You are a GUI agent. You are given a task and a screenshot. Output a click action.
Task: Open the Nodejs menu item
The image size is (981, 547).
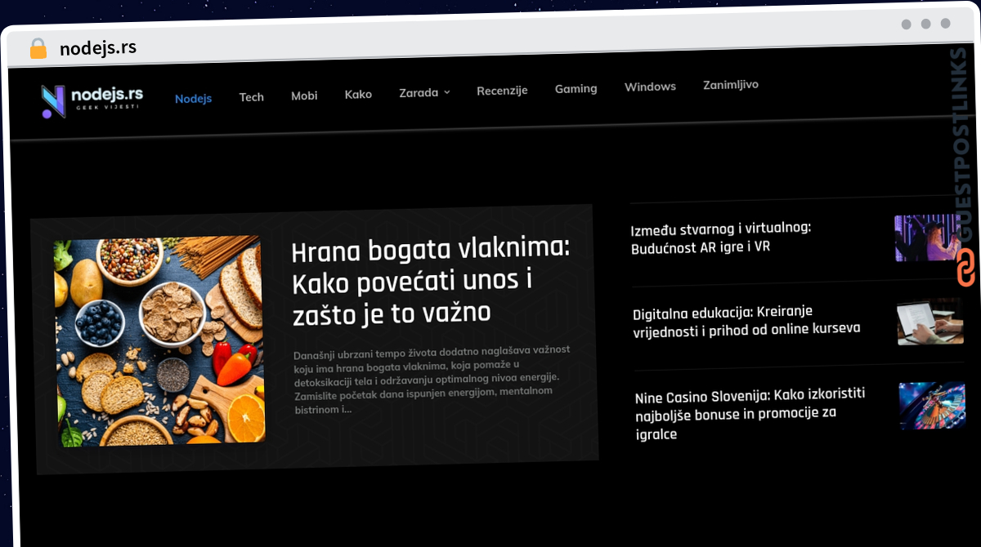coord(193,98)
